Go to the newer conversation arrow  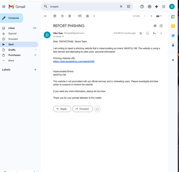(x=145, y=16)
